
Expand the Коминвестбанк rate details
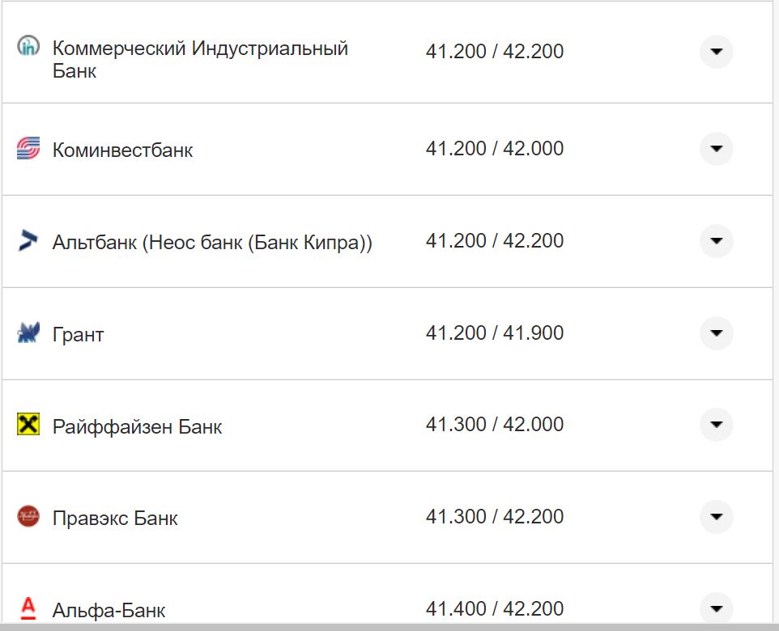(716, 149)
